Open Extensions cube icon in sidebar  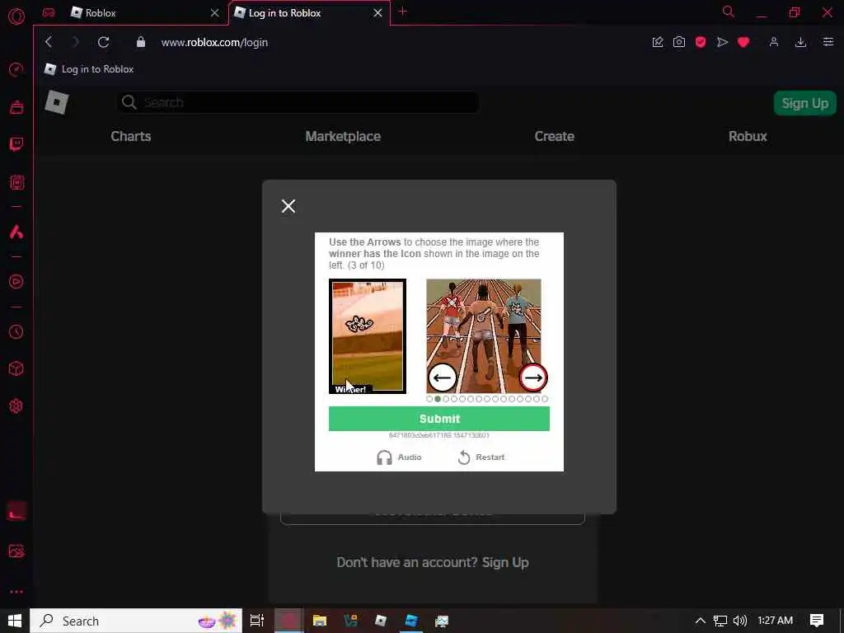(16, 368)
